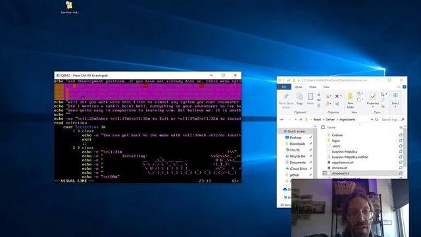
Task: Switch to the Share ribbon tab
Action: tap(312, 87)
